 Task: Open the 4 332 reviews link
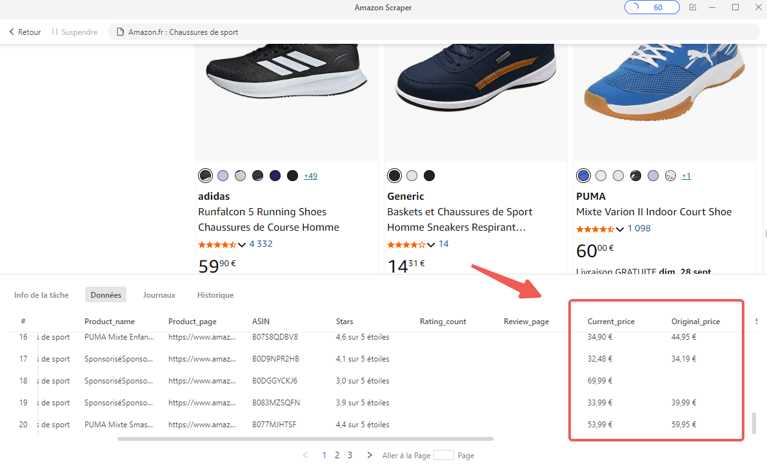click(261, 244)
